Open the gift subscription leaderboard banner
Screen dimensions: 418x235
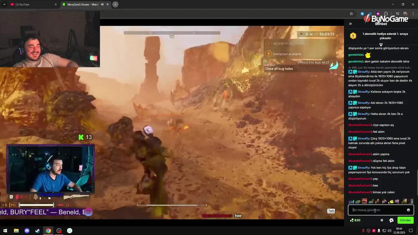coord(381,36)
